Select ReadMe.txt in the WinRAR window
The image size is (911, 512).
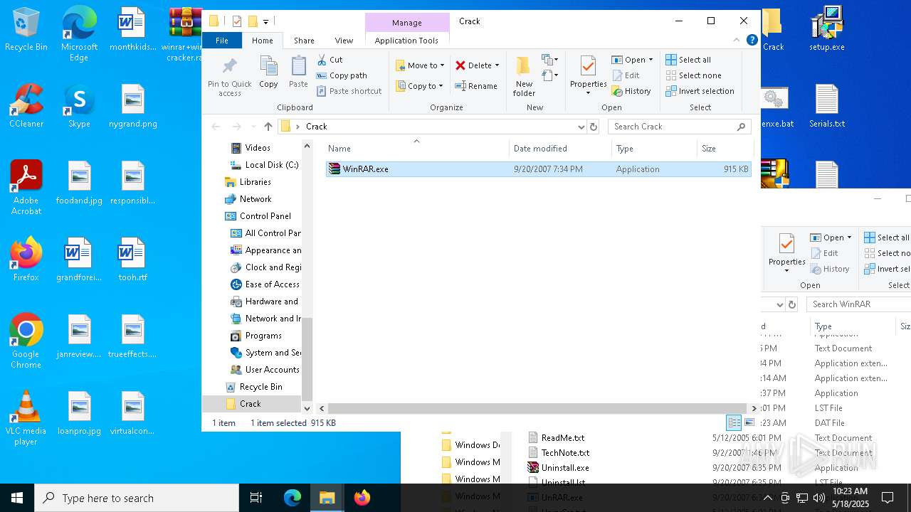[562, 438]
